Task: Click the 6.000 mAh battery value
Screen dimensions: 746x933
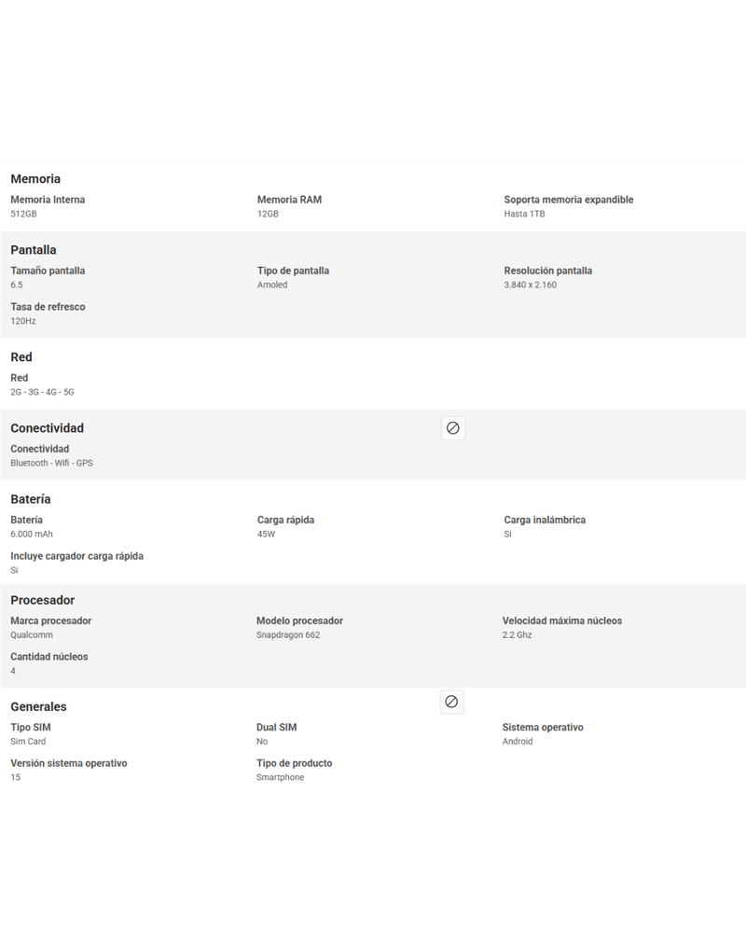Action: (32, 535)
